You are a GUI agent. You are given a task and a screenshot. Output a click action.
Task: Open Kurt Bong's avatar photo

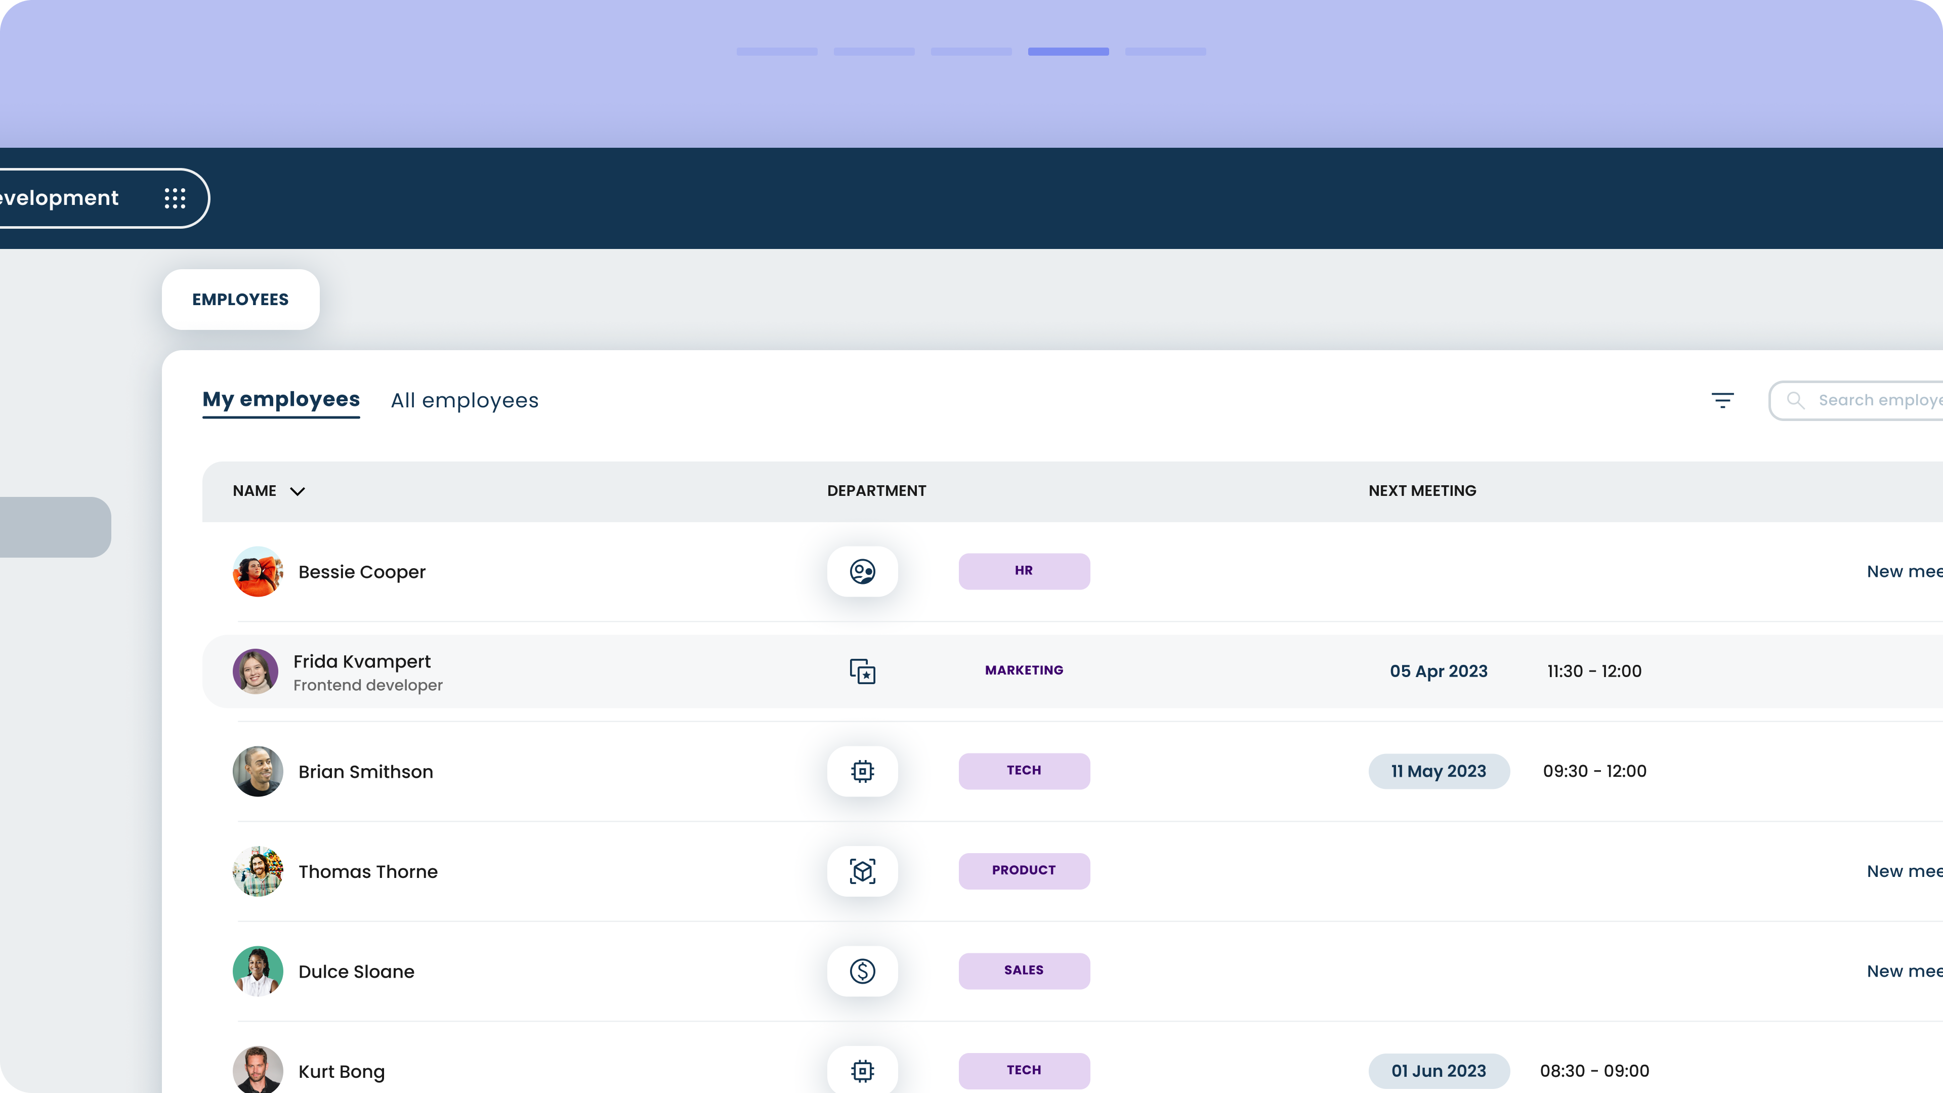(x=258, y=1070)
